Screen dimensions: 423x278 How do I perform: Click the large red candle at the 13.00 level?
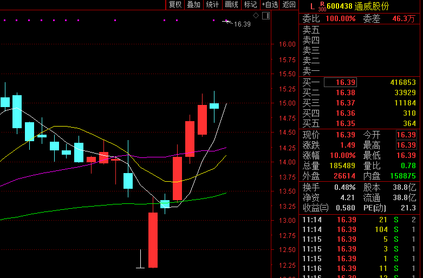(153, 240)
